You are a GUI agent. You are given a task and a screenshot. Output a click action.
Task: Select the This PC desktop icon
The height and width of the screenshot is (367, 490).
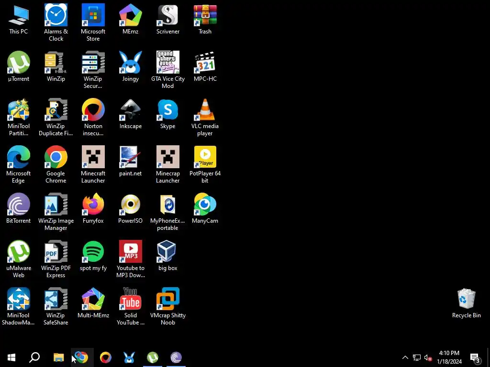[19, 19]
